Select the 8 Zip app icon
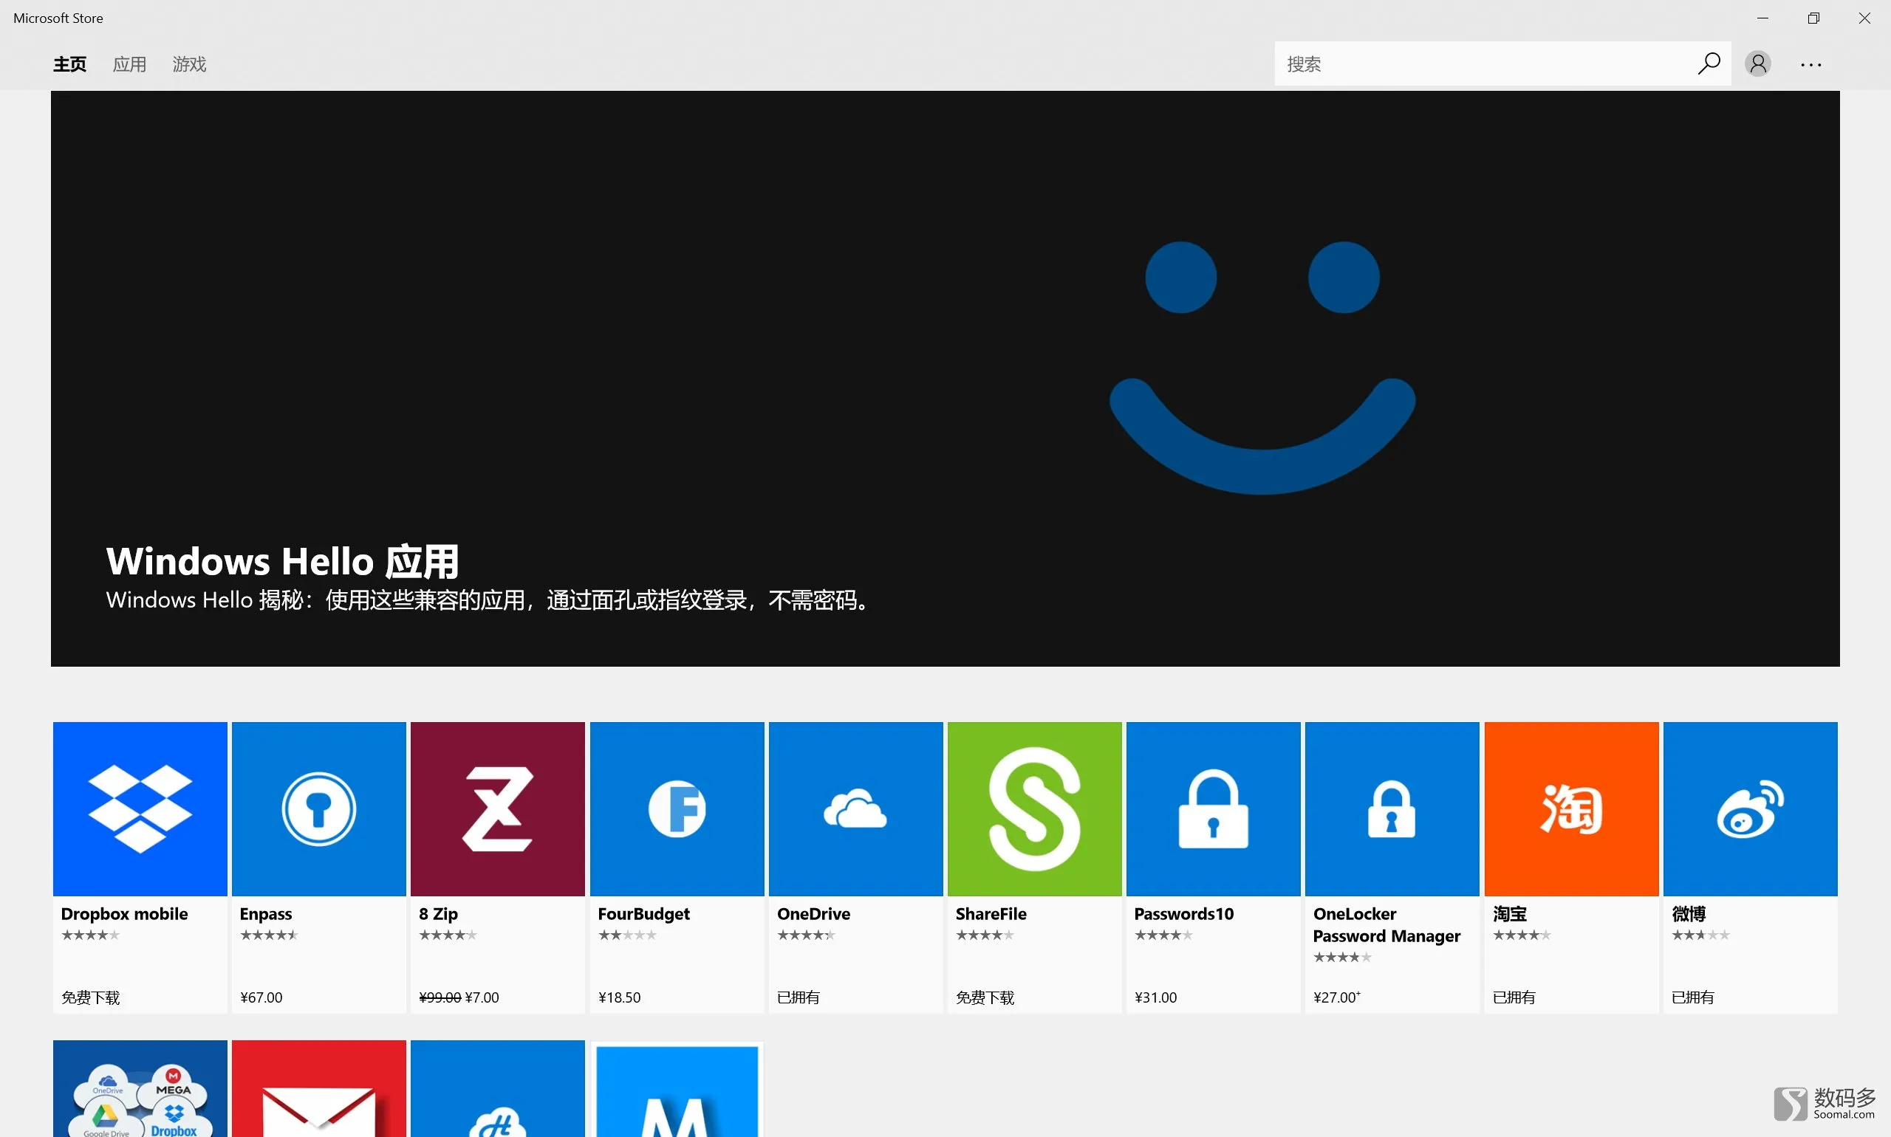The height and width of the screenshot is (1137, 1891). tap(497, 808)
